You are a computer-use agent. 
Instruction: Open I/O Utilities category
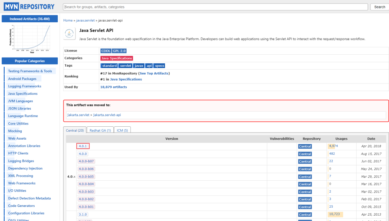(x=17, y=190)
